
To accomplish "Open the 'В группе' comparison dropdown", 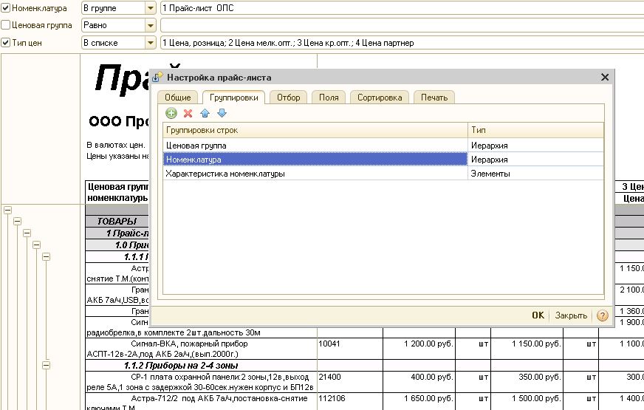I will pyautogui.click(x=151, y=8).
